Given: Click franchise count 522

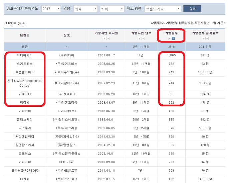Looking at the screenshot, I should 172,102.
